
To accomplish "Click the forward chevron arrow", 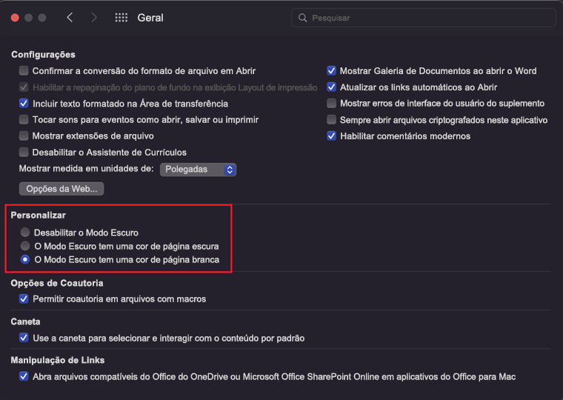I will coord(94,17).
